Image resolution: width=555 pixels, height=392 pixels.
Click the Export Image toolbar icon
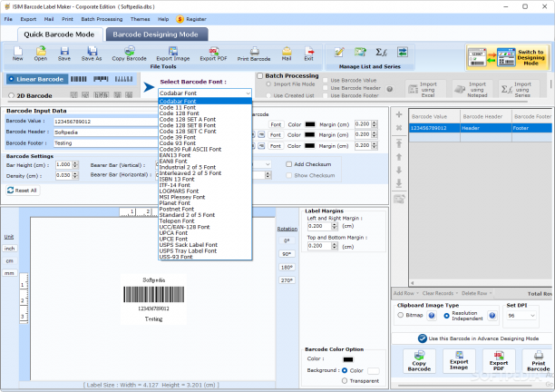(x=173, y=54)
